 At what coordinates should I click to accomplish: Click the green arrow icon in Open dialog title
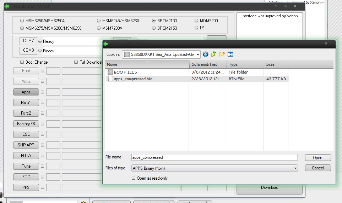pyautogui.click(x=105, y=44)
